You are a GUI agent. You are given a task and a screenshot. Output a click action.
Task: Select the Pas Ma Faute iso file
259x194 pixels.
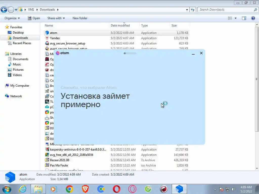pyautogui.click(x=59, y=165)
